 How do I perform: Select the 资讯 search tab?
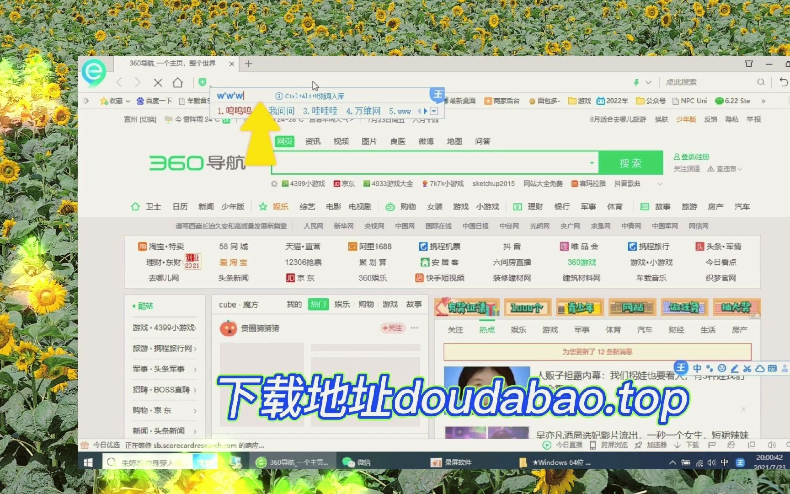313,141
